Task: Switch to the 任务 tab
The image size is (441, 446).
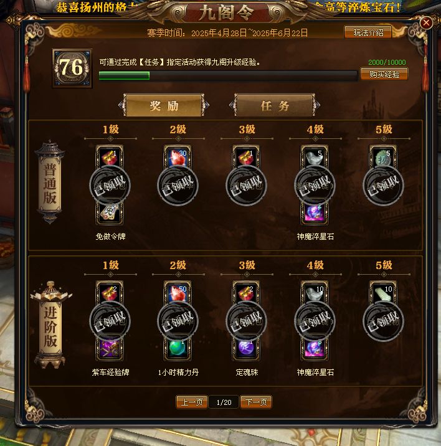Action: coord(275,105)
